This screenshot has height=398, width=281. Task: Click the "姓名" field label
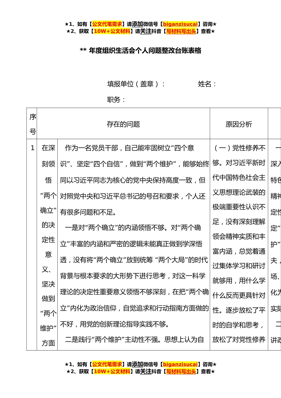coord(207,84)
